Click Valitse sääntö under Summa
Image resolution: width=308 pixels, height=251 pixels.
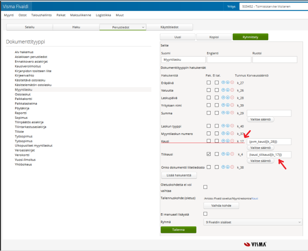(261, 119)
